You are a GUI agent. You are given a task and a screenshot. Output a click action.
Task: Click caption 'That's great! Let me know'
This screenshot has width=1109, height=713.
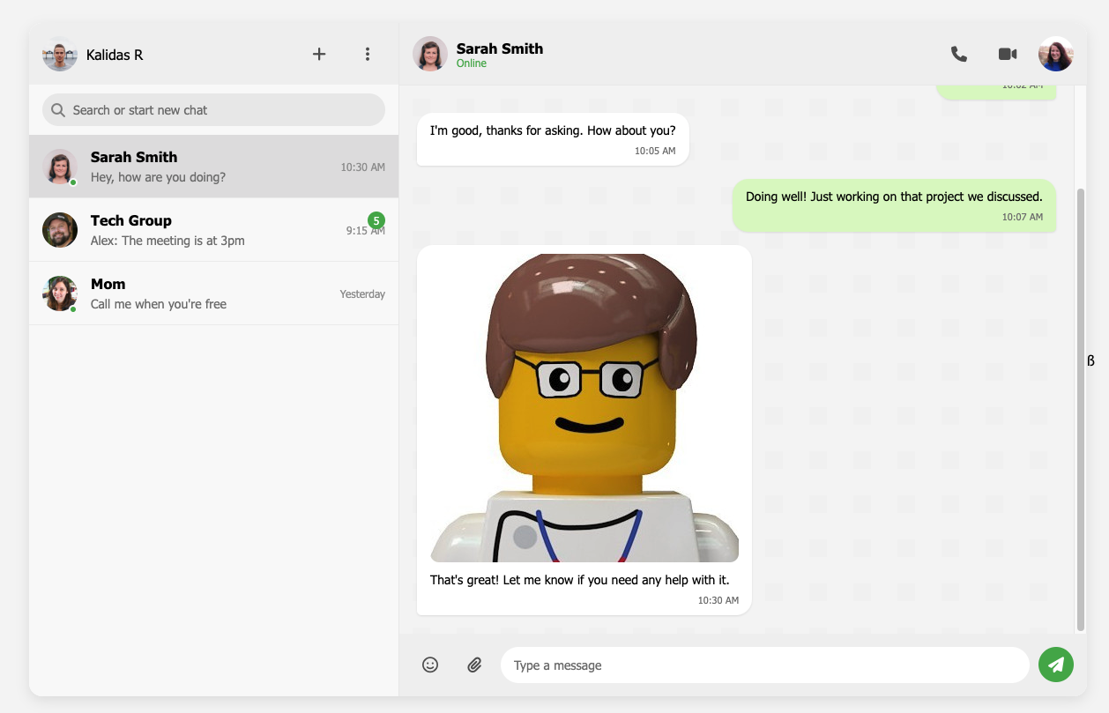point(579,580)
